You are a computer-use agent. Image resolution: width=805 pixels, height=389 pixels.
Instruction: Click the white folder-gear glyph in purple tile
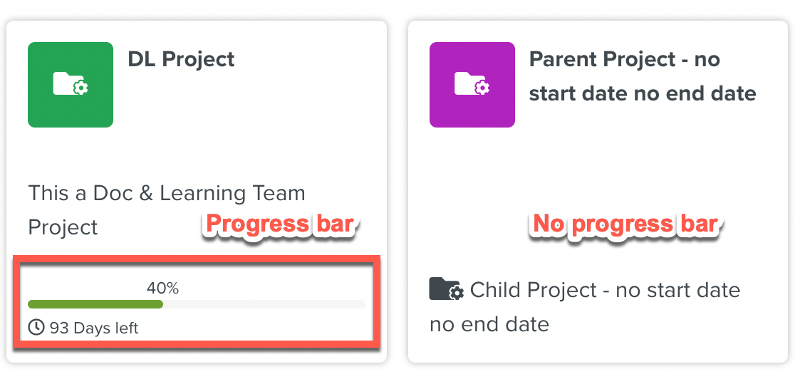[472, 84]
